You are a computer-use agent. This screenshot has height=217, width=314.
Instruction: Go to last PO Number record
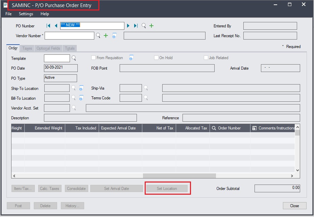pos(136,26)
